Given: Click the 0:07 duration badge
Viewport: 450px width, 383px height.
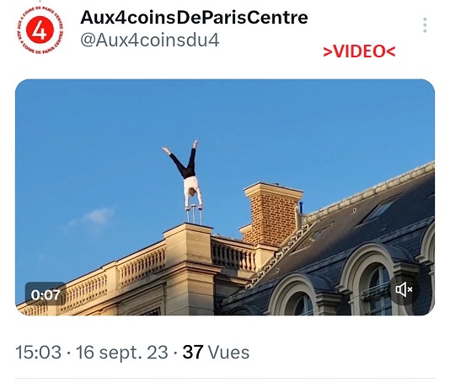Looking at the screenshot, I should click(x=46, y=294).
